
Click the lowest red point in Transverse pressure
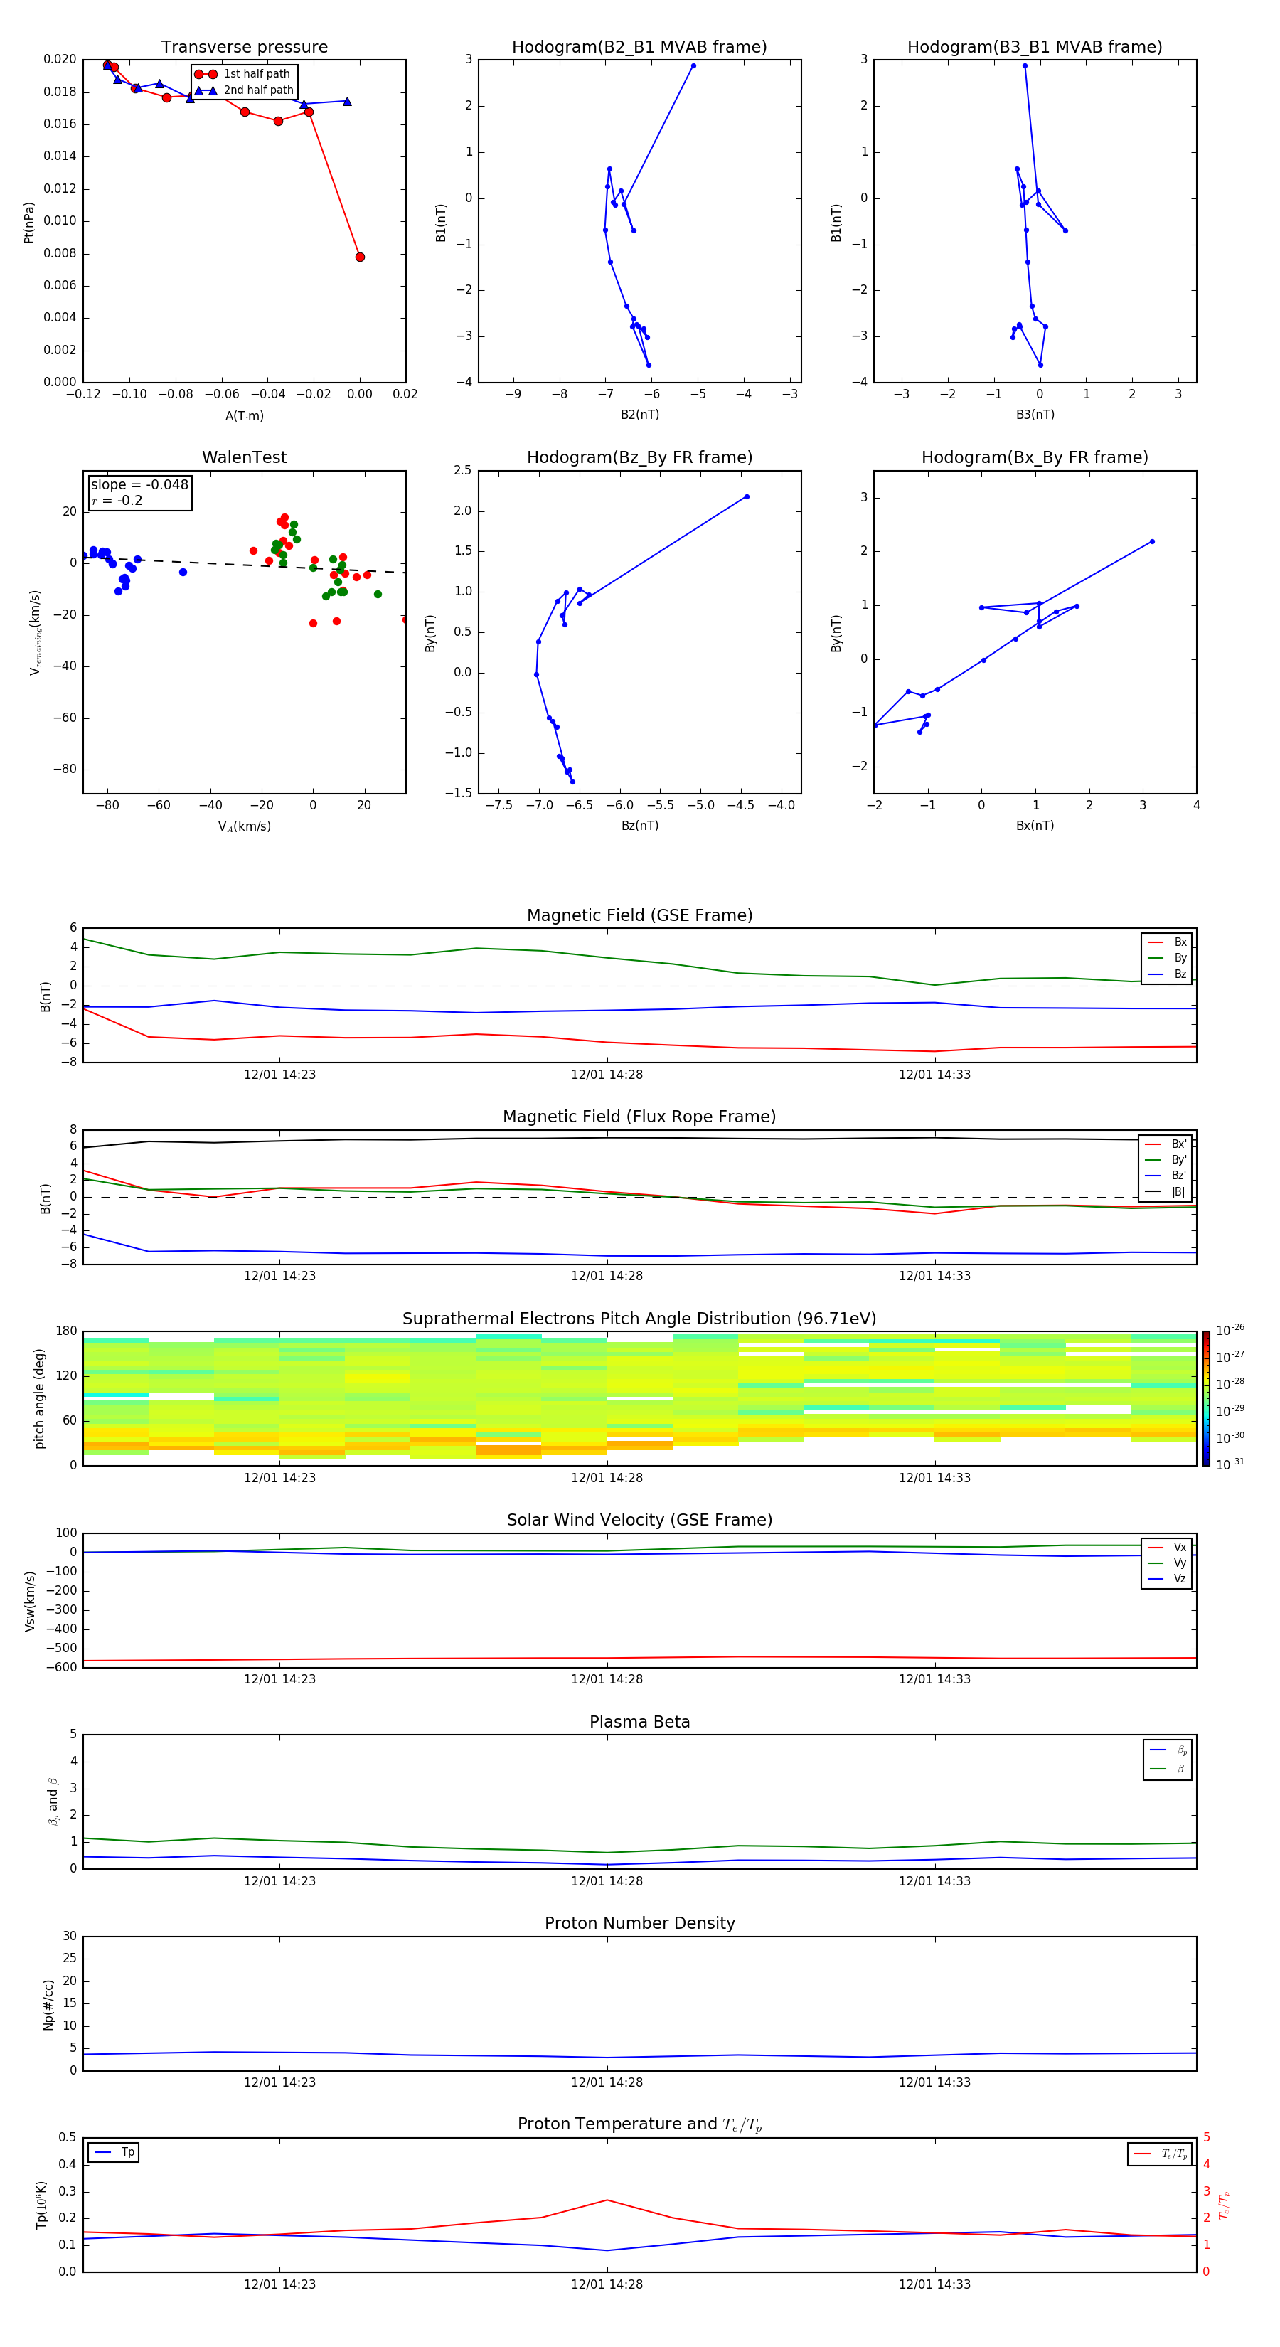pyautogui.click(x=360, y=257)
